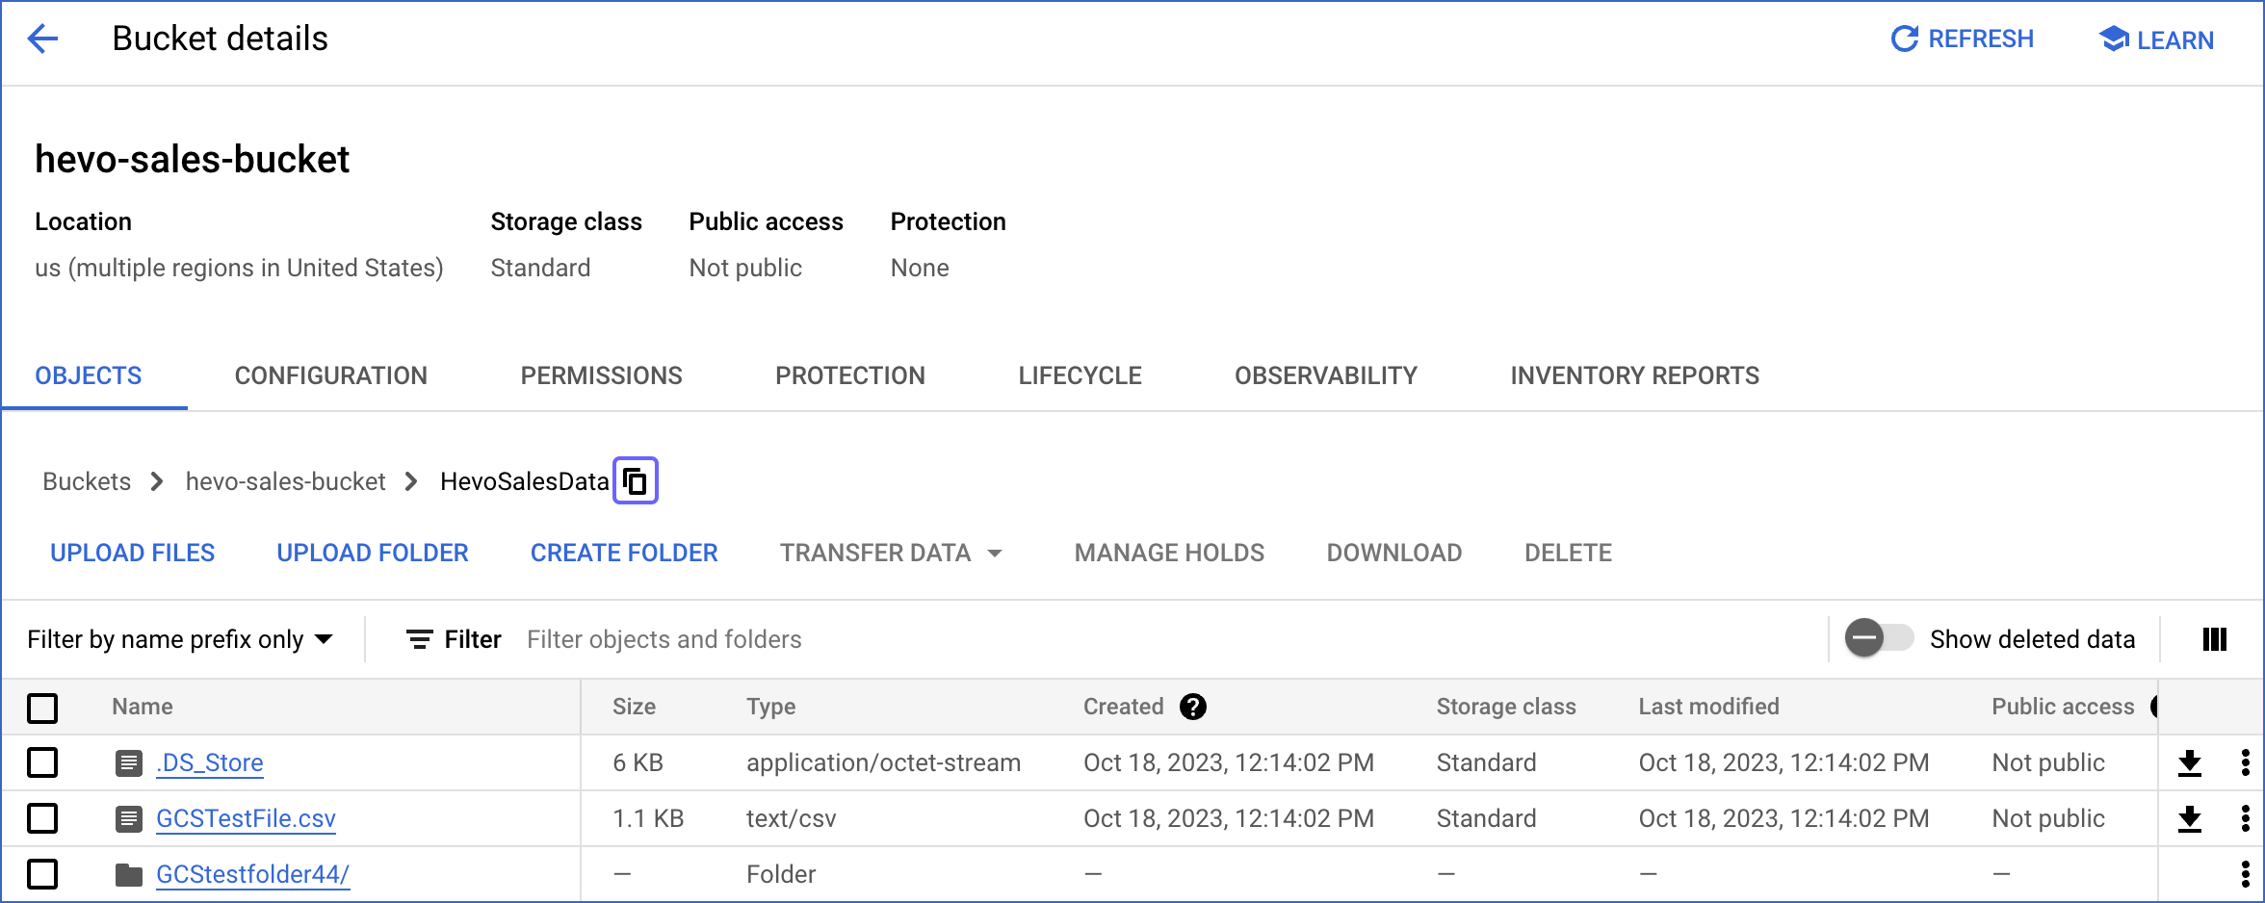Viewport: 2265px width, 903px height.
Task: Sort by the Name column header
Action: (x=143, y=707)
